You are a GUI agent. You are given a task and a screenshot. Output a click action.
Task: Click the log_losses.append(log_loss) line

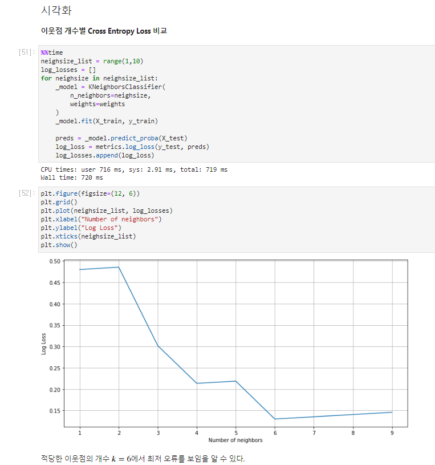point(104,155)
